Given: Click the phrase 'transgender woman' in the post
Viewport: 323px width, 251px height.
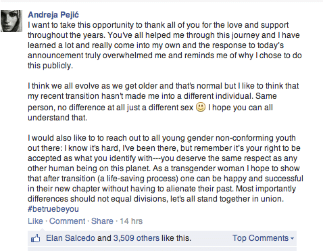Looking at the screenshot, I should (207, 168).
